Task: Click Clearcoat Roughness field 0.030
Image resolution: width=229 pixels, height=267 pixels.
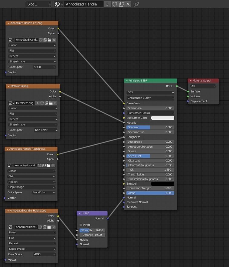Action: (150, 165)
